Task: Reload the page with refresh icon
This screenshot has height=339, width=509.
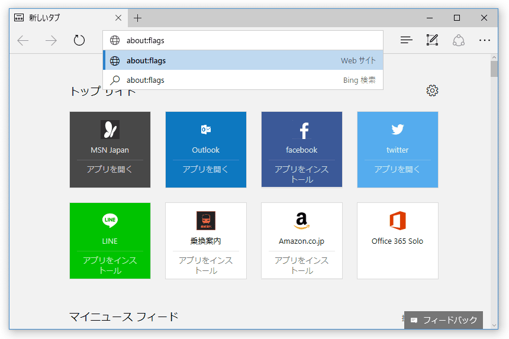Action: click(x=79, y=40)
